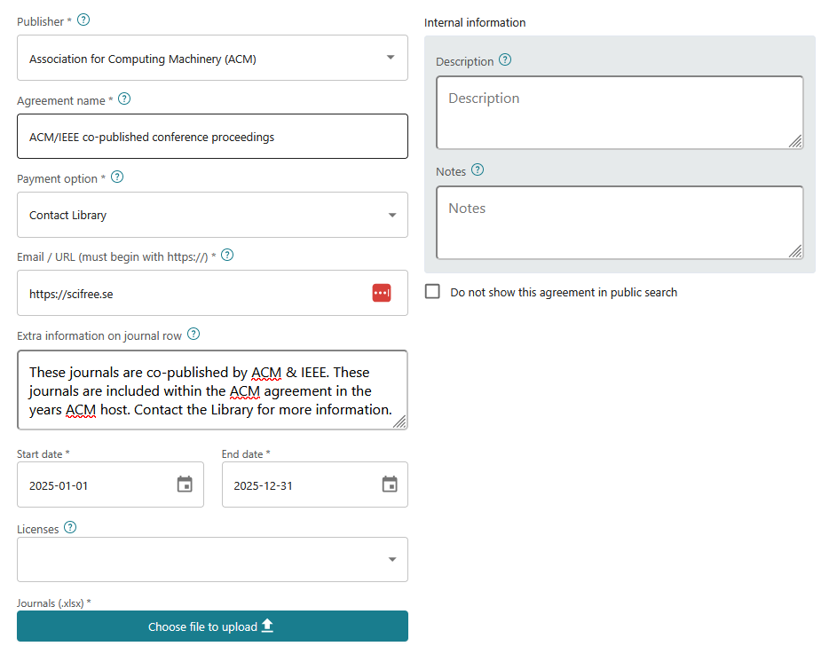The width and height of the screenshot is (829, 646).
Task: Open help tooltip next to Publisher label
Action: (x=83, y=20)
